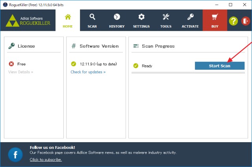Open the History tab
The width and height of the screenshot is (252, 167).
point(117,20)
